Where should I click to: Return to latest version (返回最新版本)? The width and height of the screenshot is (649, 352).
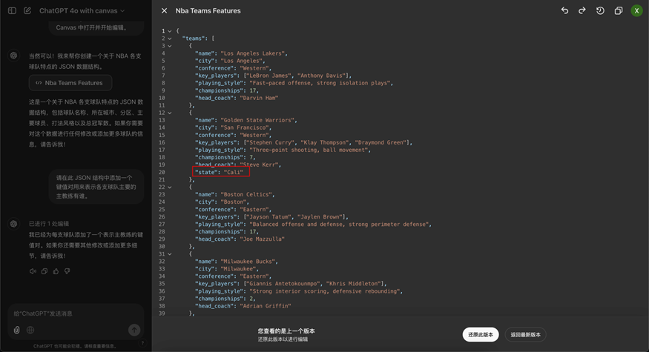point(525,335)
